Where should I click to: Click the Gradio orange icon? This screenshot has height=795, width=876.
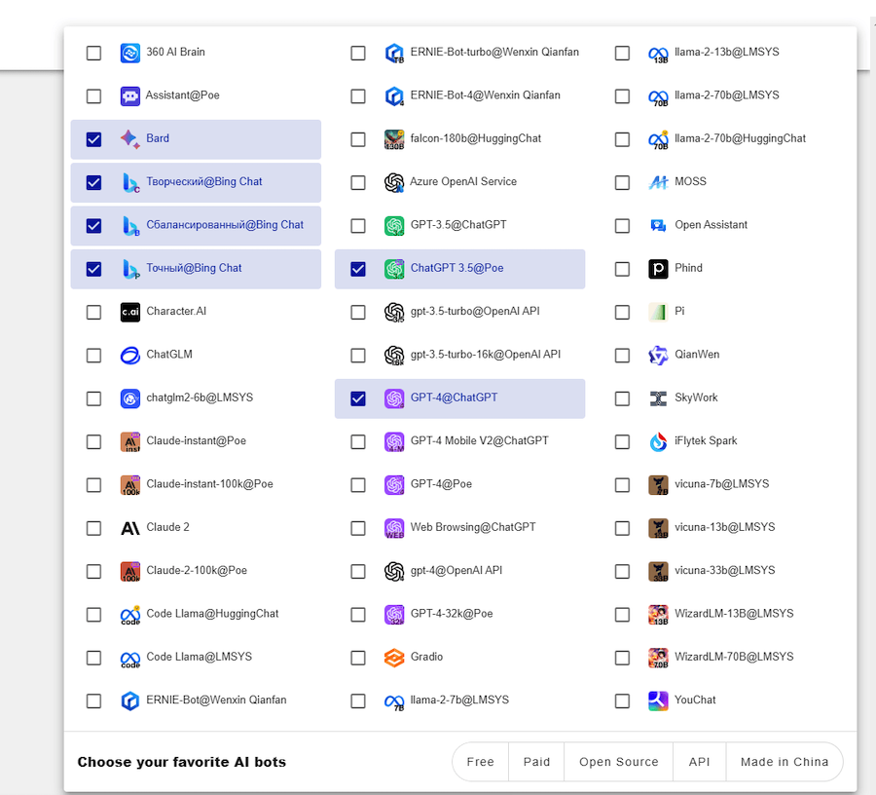coord(394,658)
